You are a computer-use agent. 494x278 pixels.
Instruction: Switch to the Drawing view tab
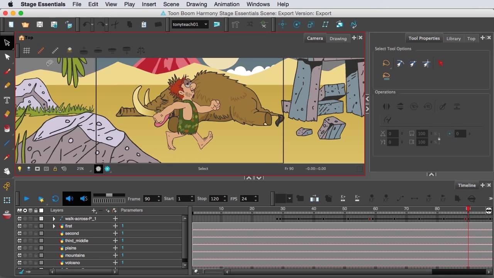click(338, 38)
